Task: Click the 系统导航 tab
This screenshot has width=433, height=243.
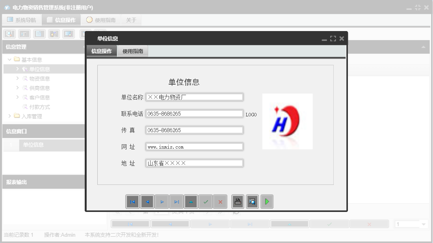Action: point(22,19)
